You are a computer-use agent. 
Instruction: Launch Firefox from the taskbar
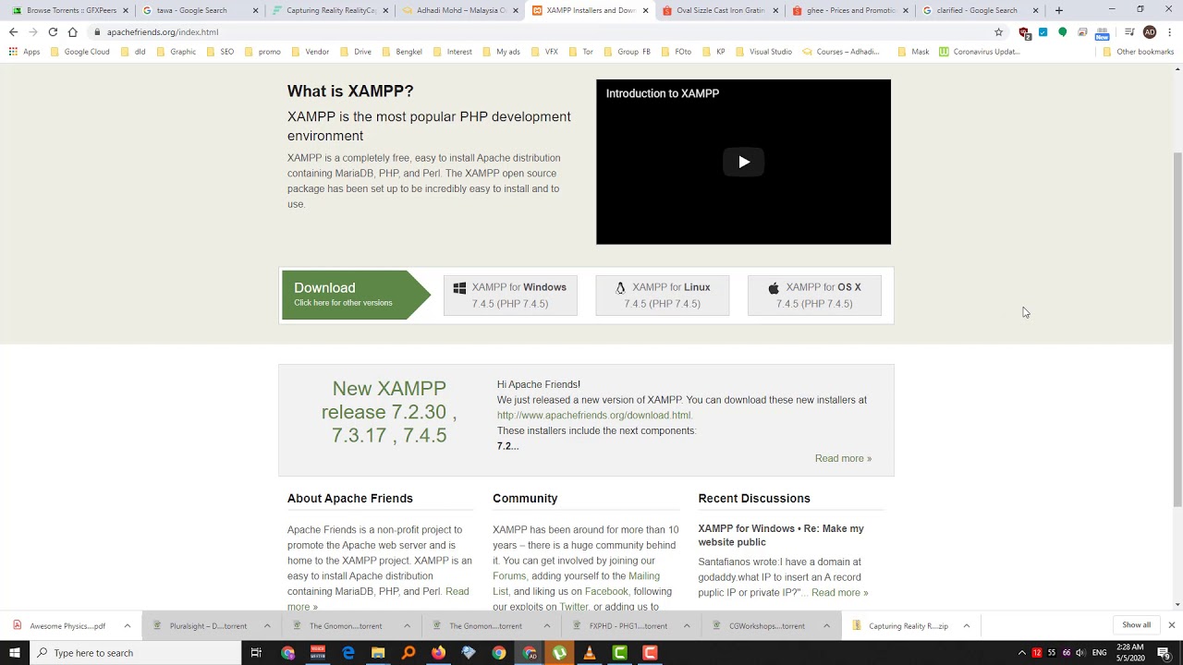(x=438, y=653)
